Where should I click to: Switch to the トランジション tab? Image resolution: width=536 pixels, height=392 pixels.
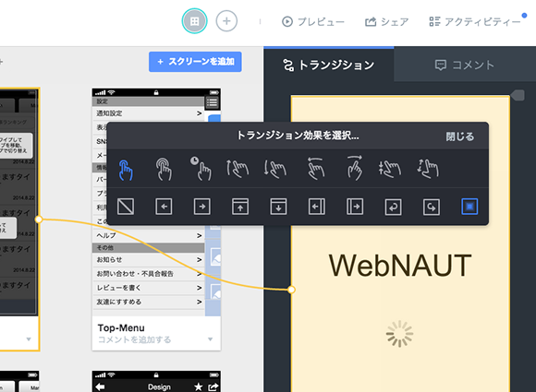[329, 65]
